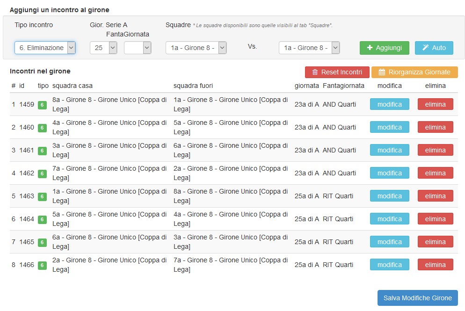Open the away team dropdown after Vs.

(x=309, y=48)
